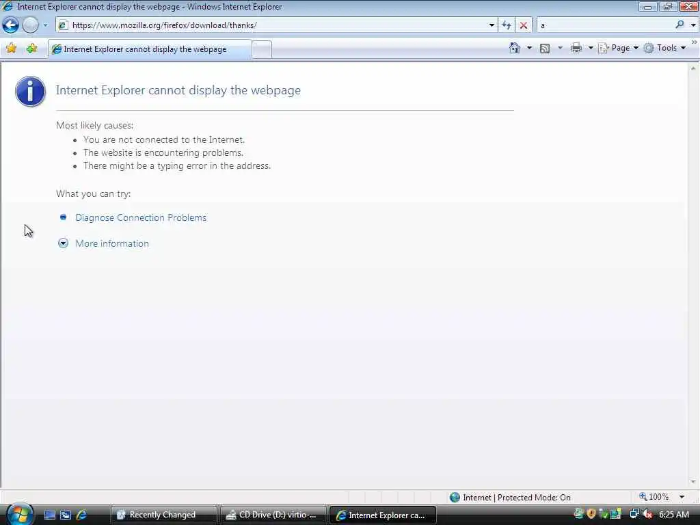Click tray icon with green checkmark
The image size is (700, 525).
click(604, 514)
